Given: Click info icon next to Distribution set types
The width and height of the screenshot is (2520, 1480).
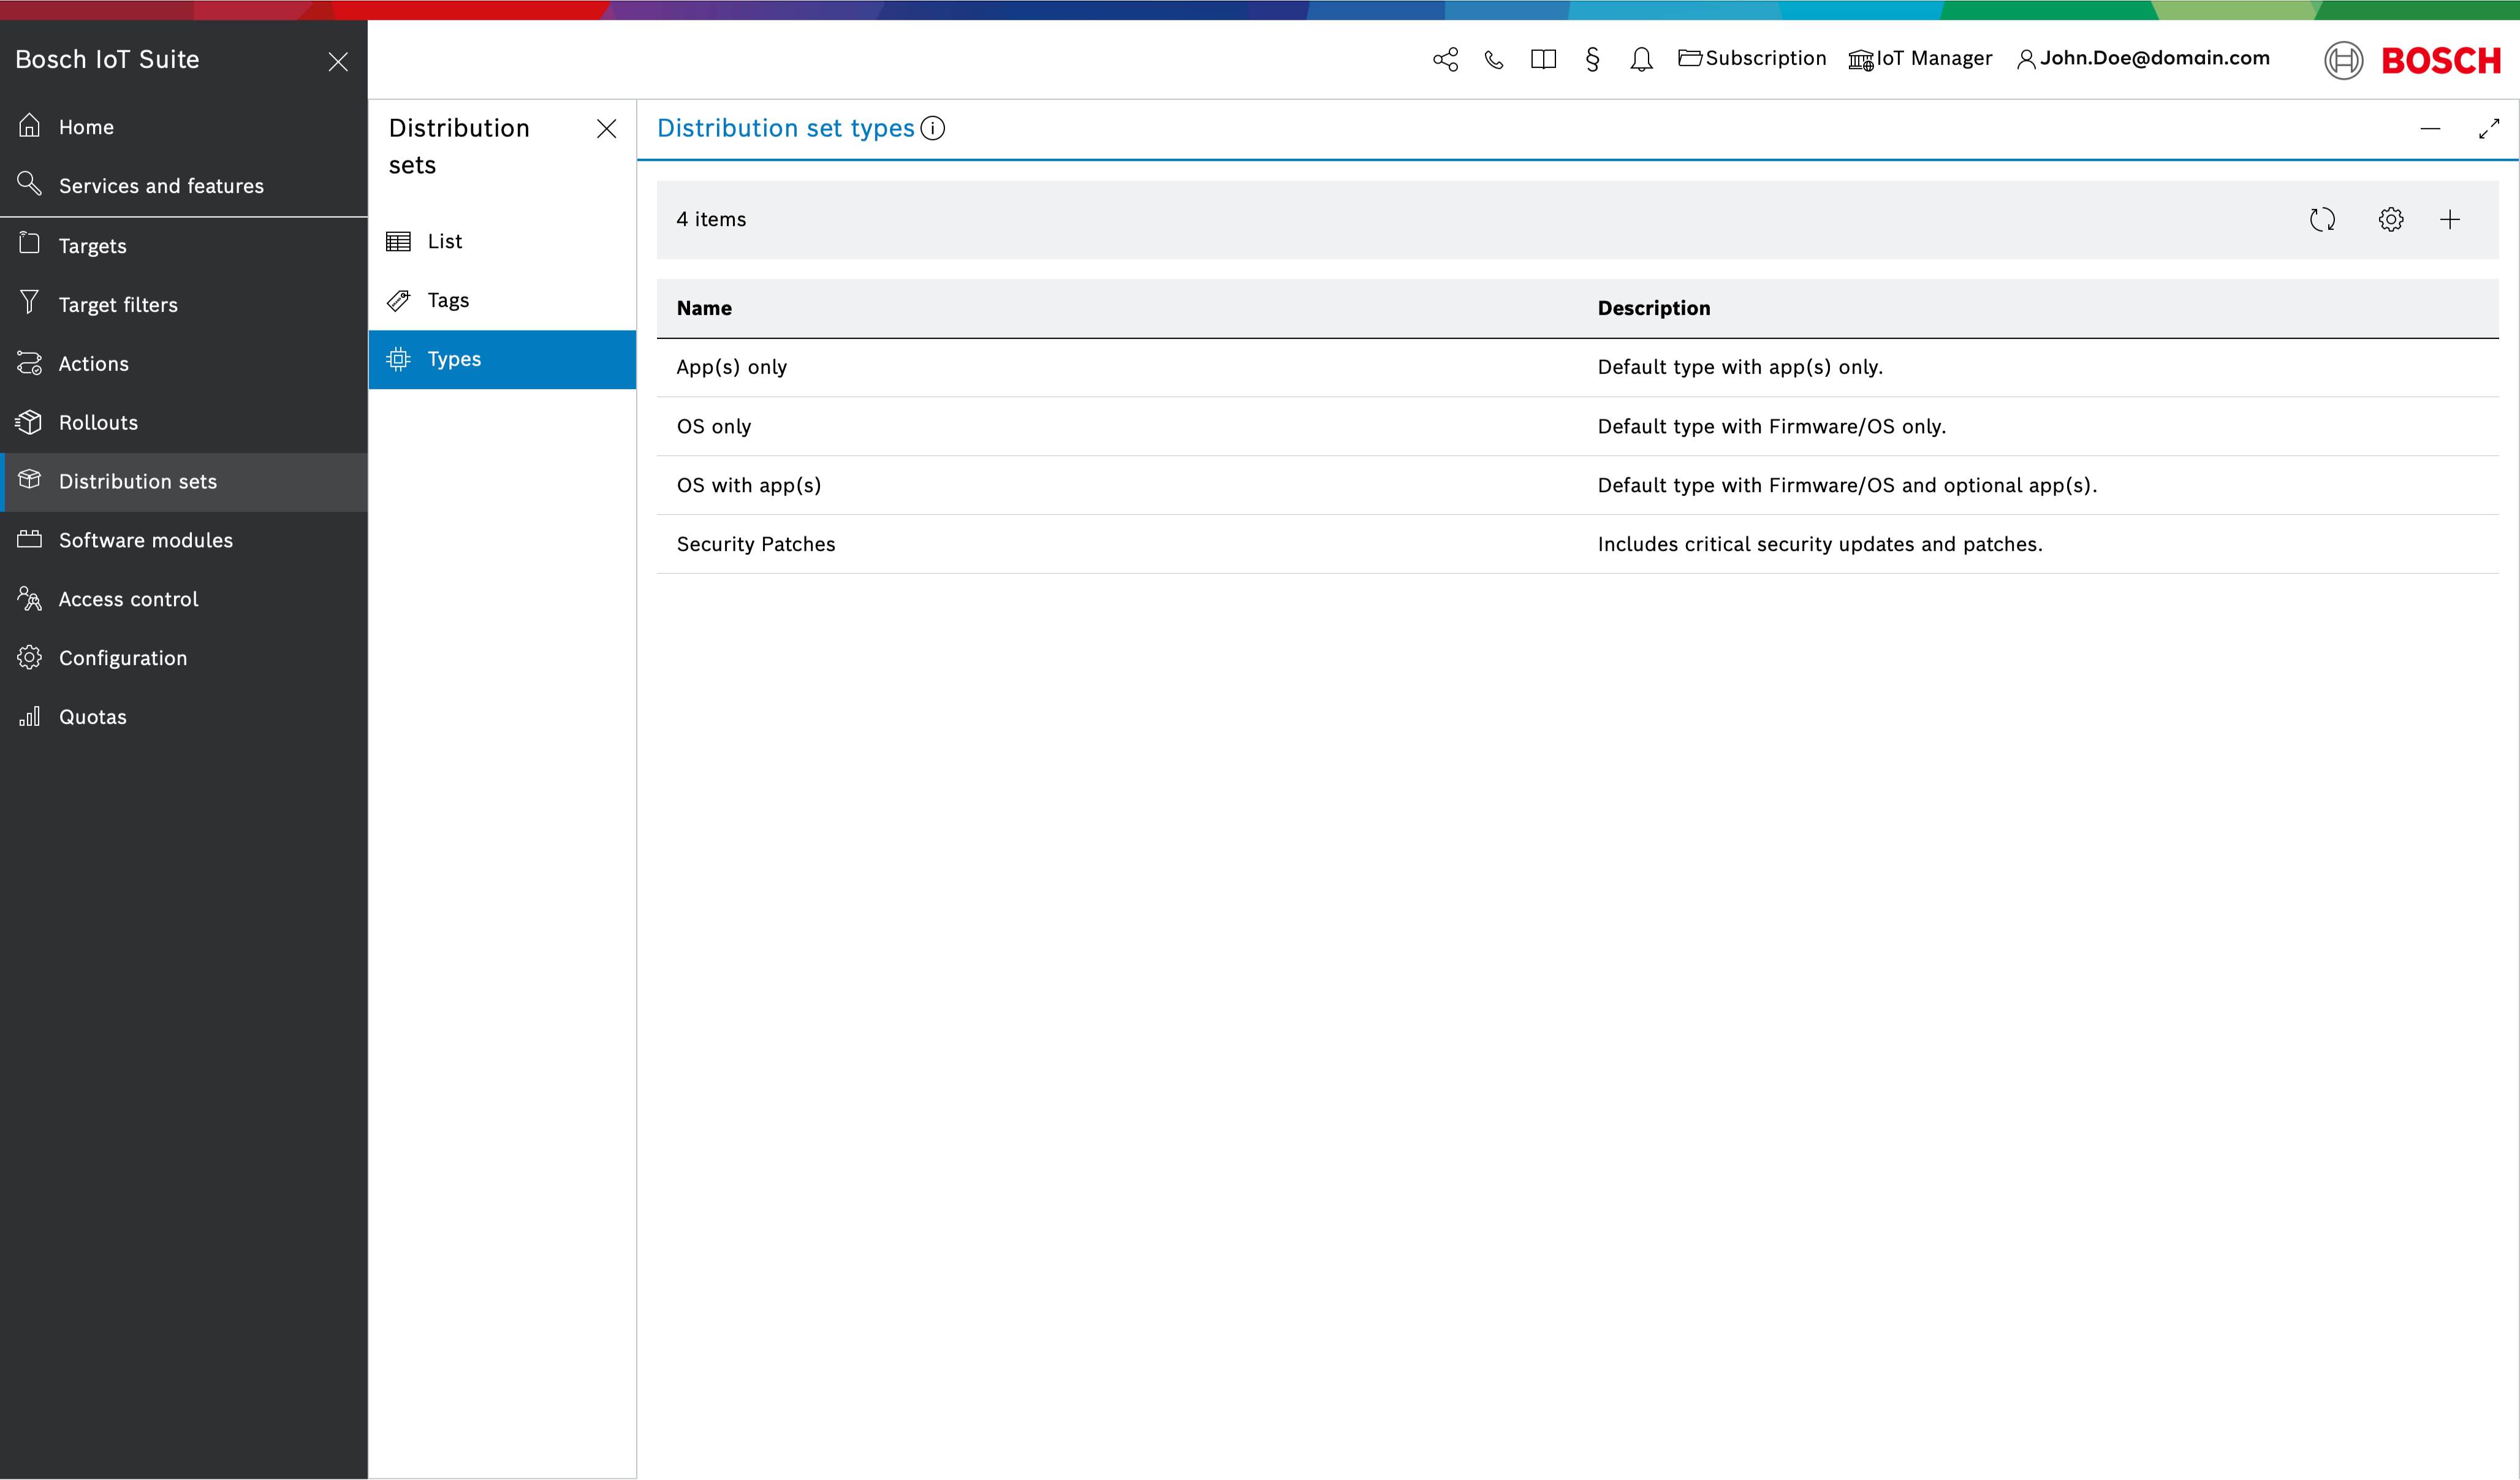Looking at the screenshot, I should [x=932, y=128].
